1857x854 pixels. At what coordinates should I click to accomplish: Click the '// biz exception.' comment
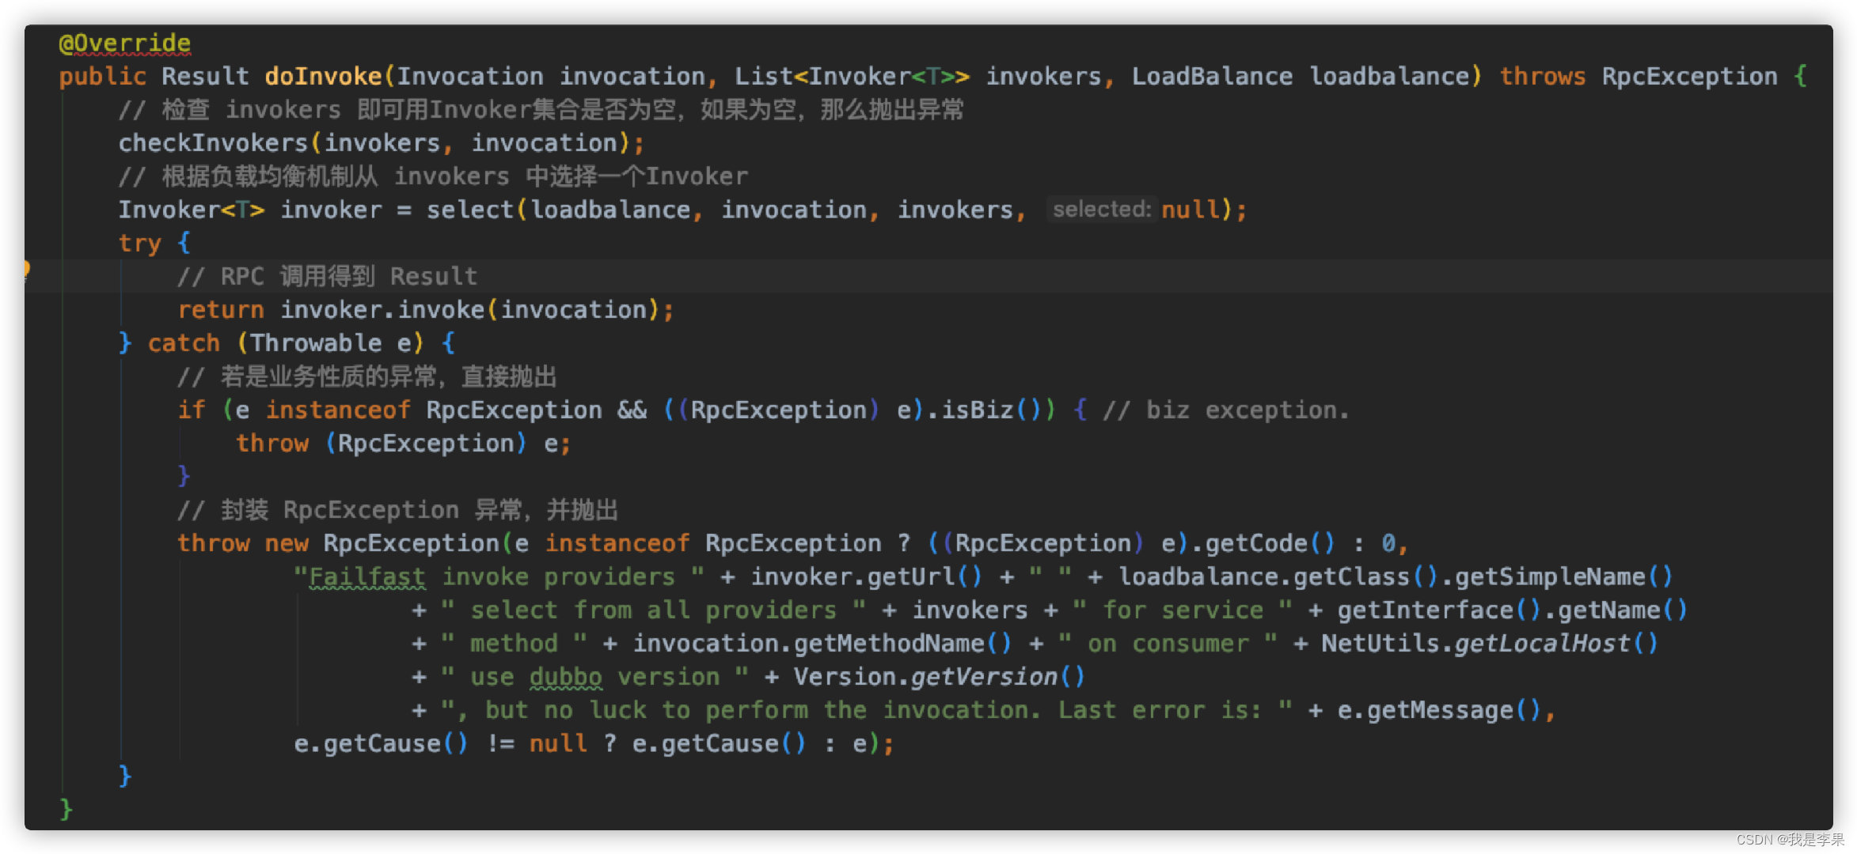pos(1225,410)
